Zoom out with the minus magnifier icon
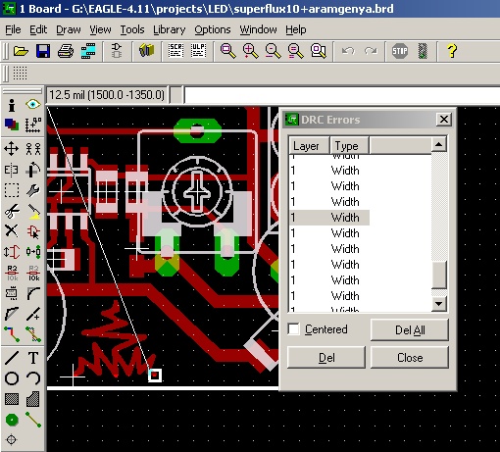 pyautogui.click(x=273, y=51)
